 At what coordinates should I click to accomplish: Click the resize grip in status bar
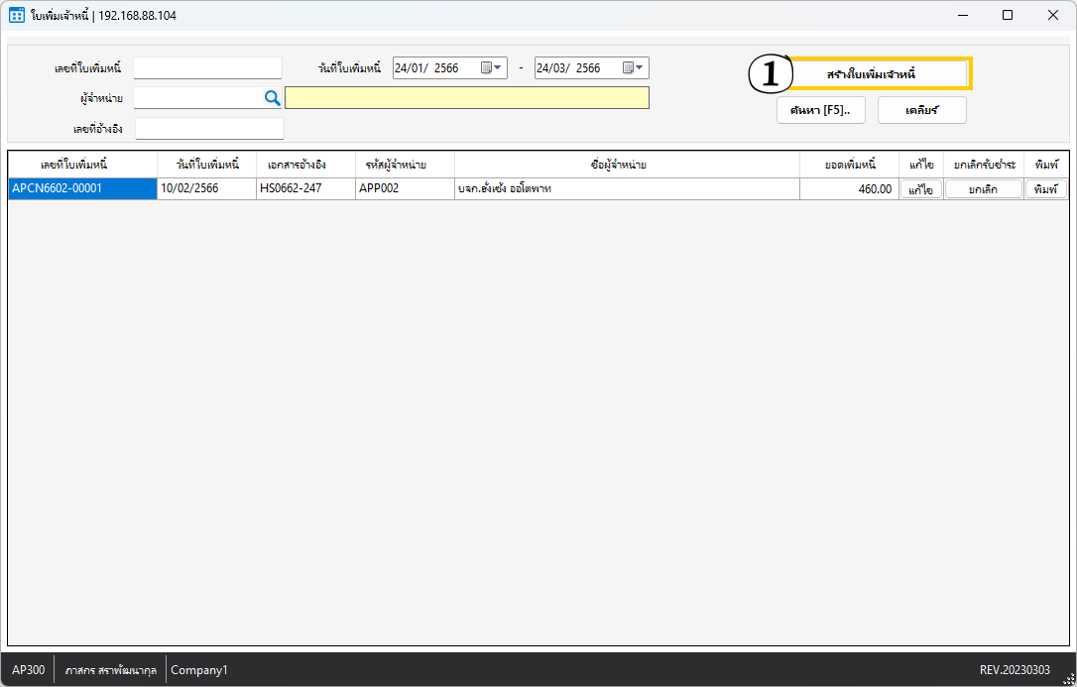coord(1069,679)
